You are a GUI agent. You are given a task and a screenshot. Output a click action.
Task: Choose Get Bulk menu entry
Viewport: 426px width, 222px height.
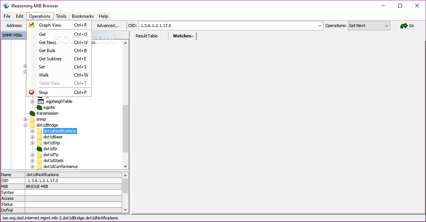click(59, 50)
